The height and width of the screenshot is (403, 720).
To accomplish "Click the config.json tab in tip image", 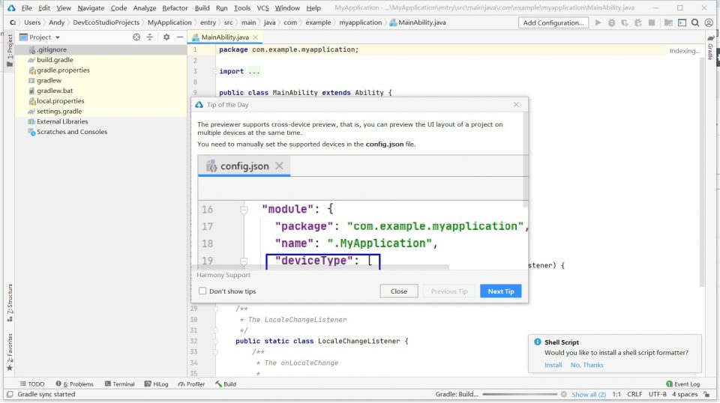I will 244,166.
